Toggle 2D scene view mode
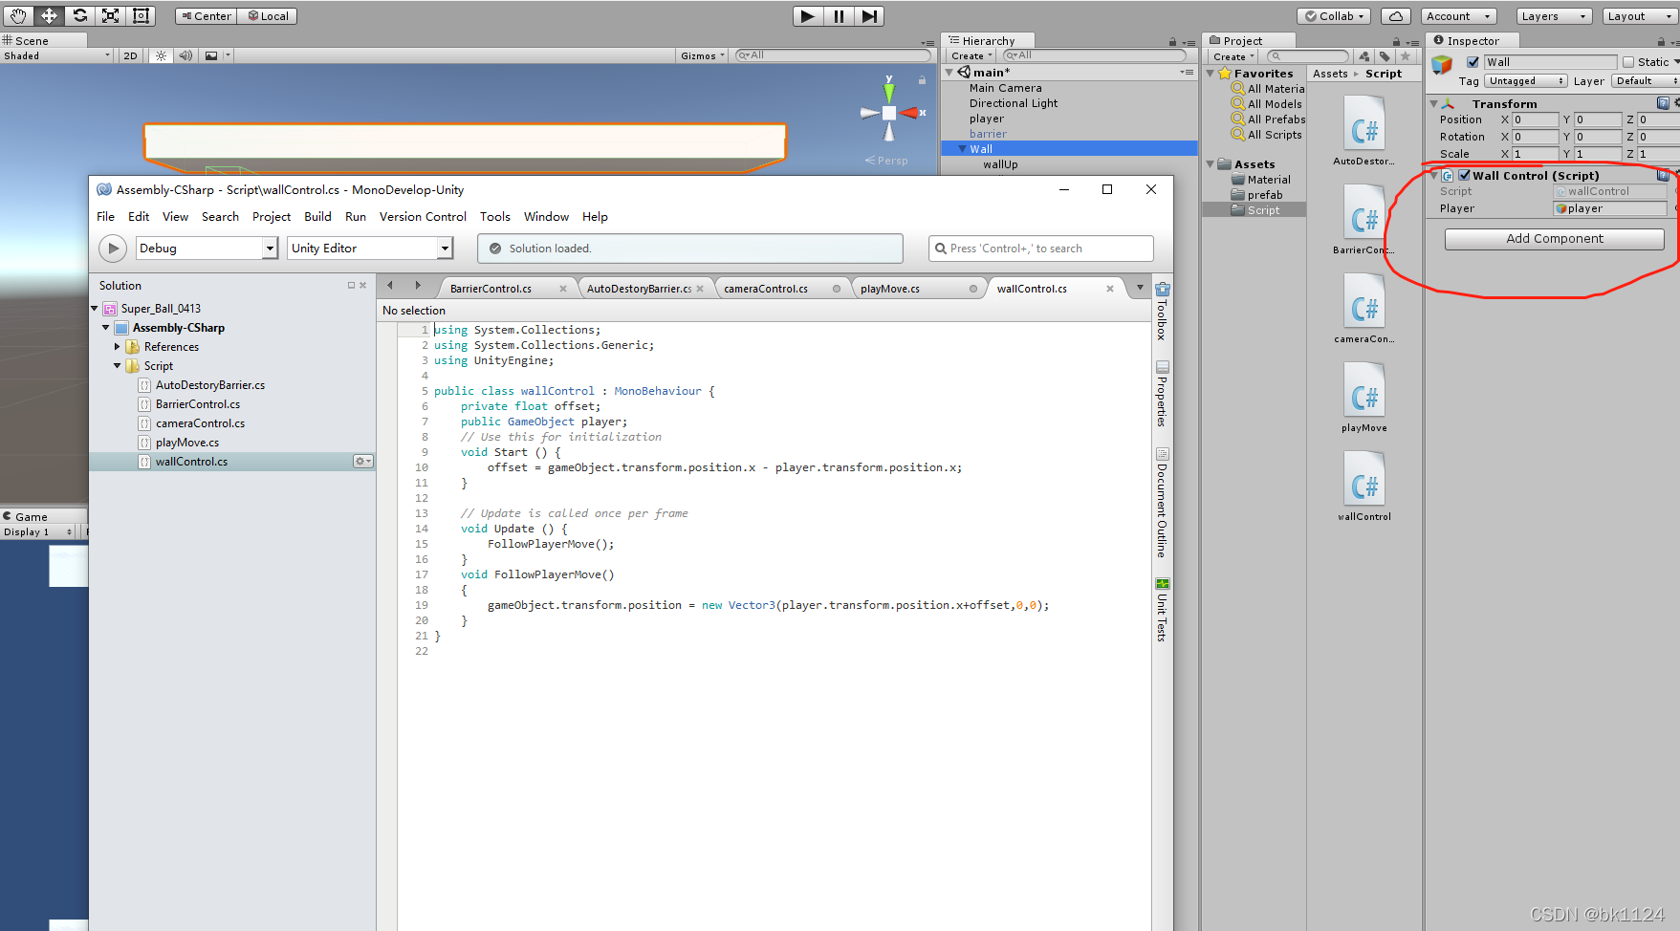 [131, 55]
